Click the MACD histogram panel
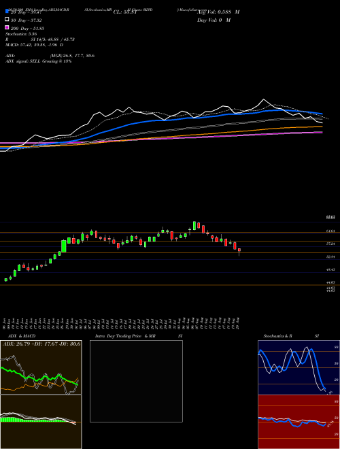This screenshot has height=449, width=340. (41, 422)
